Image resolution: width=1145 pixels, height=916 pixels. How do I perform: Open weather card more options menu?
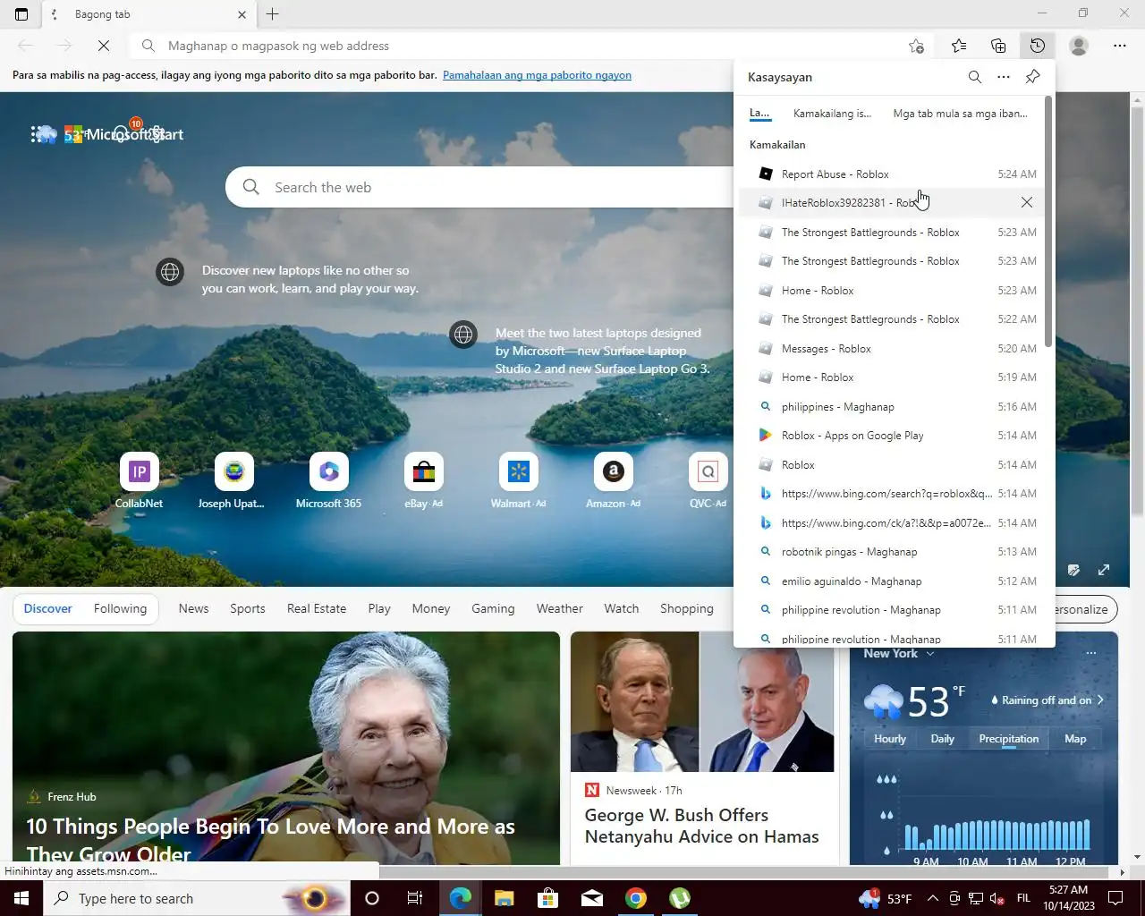[1091, 654]
